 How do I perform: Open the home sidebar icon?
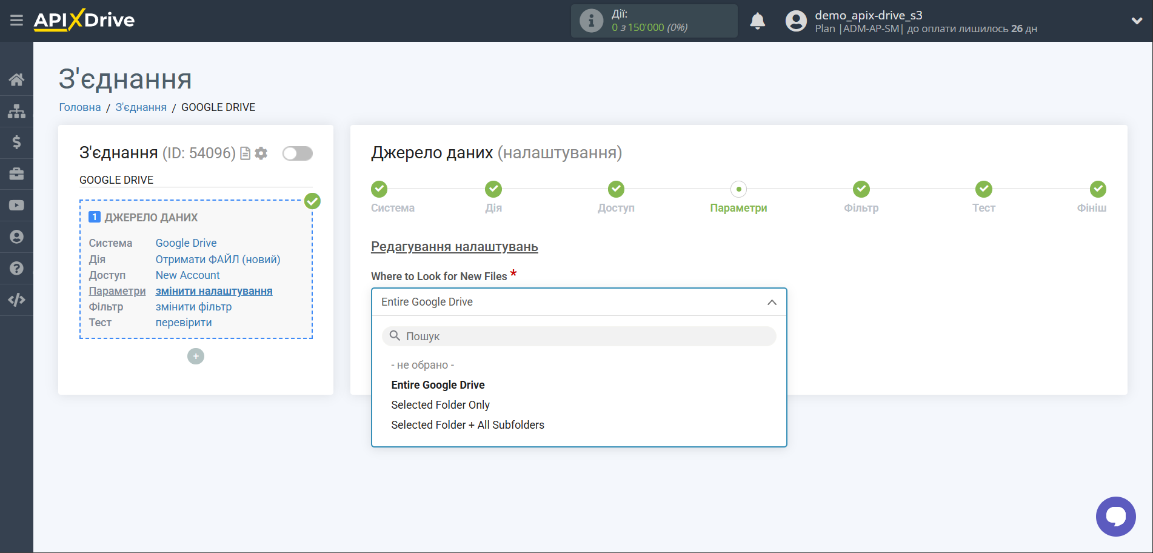(16, 79)
